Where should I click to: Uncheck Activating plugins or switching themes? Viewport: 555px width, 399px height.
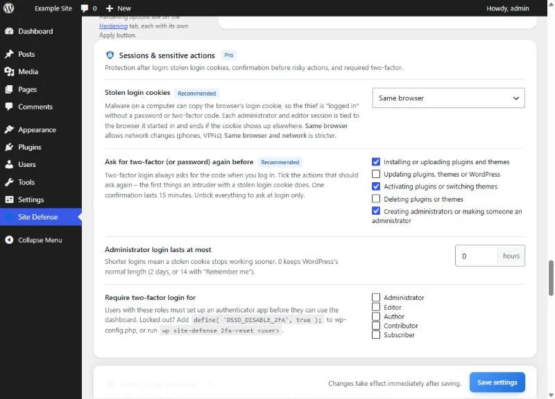point(376,186)
